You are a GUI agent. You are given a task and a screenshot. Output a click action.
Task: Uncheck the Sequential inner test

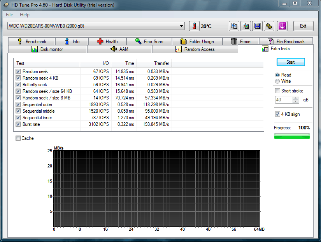tap(18, 118)
